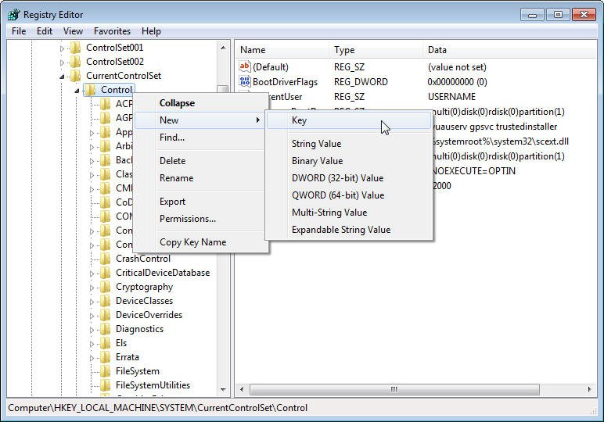Click values pane scroll left arrow

pos(242,389)
